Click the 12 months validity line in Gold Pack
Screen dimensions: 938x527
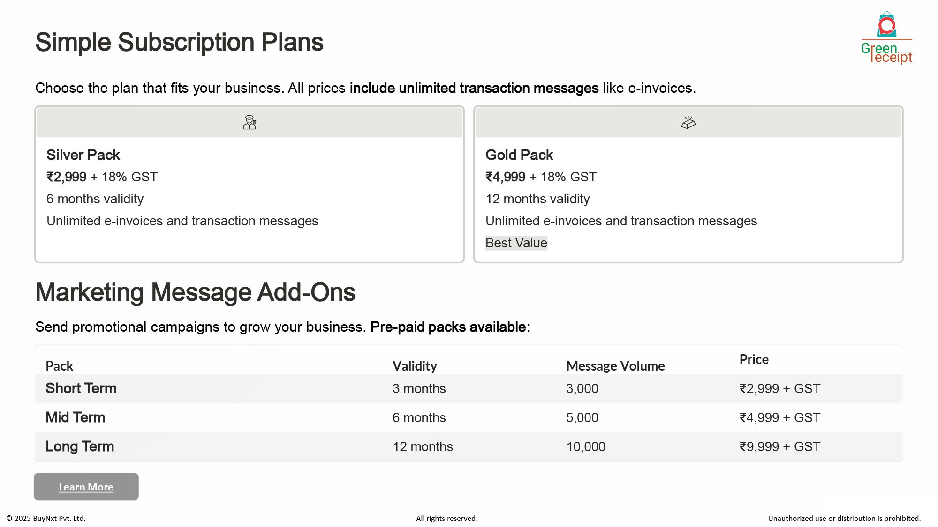(537, 199)
